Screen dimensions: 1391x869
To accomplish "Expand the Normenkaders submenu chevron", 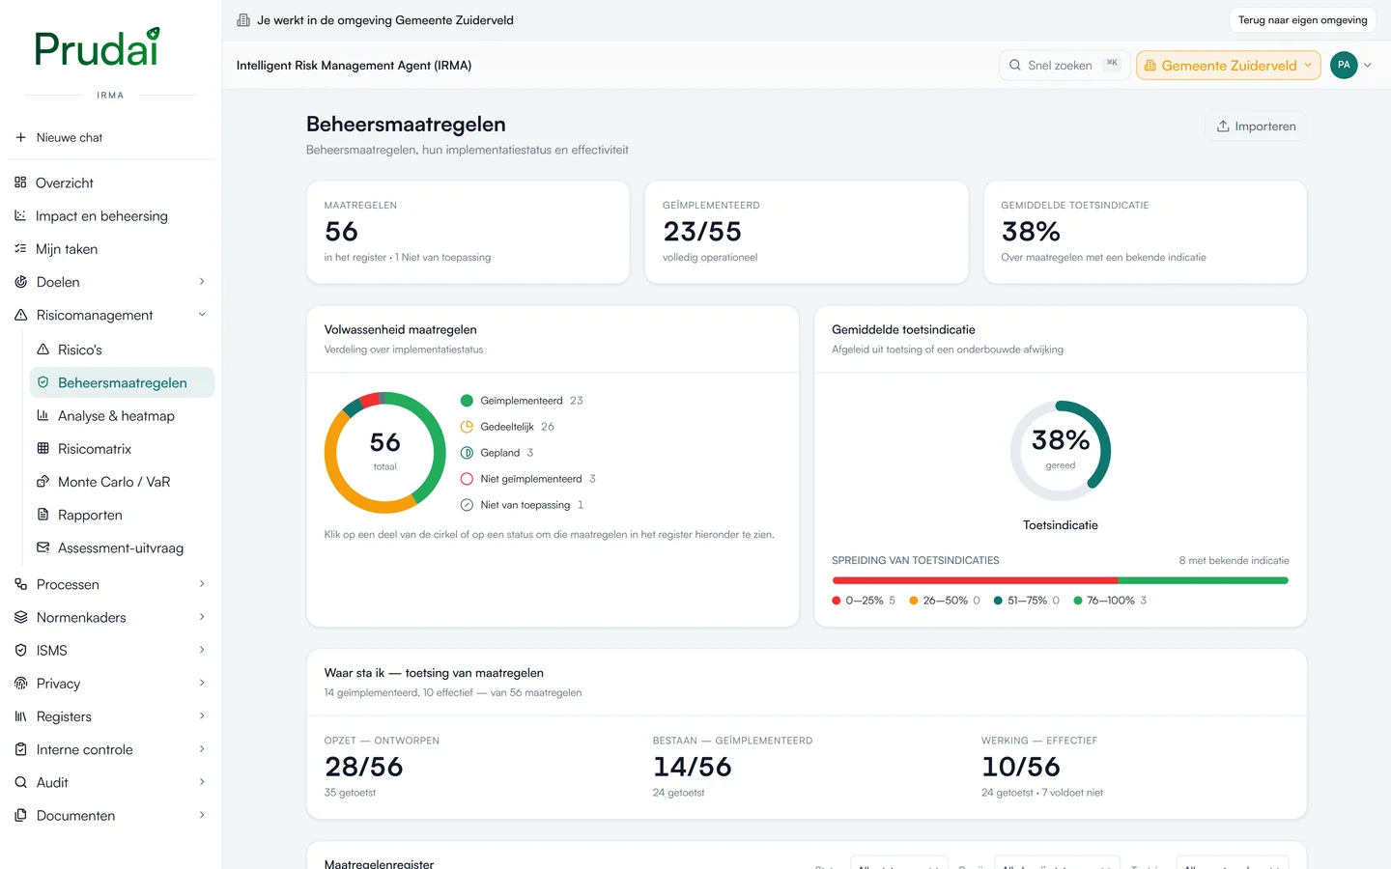I will click(x=202, y=617).
